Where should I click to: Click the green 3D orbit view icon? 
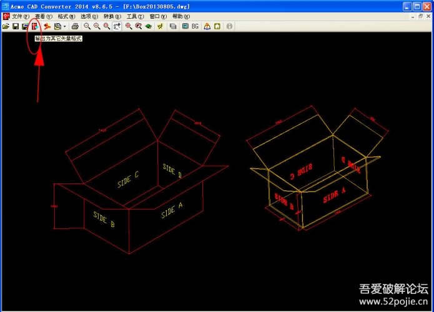(149, 27)
